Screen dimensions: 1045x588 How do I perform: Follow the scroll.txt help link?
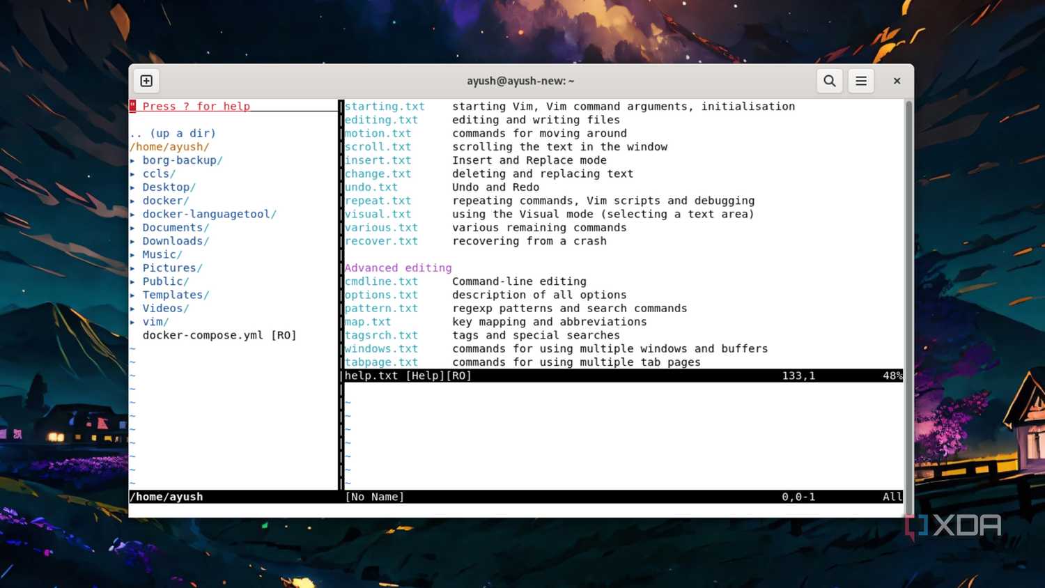coord(378,146)
